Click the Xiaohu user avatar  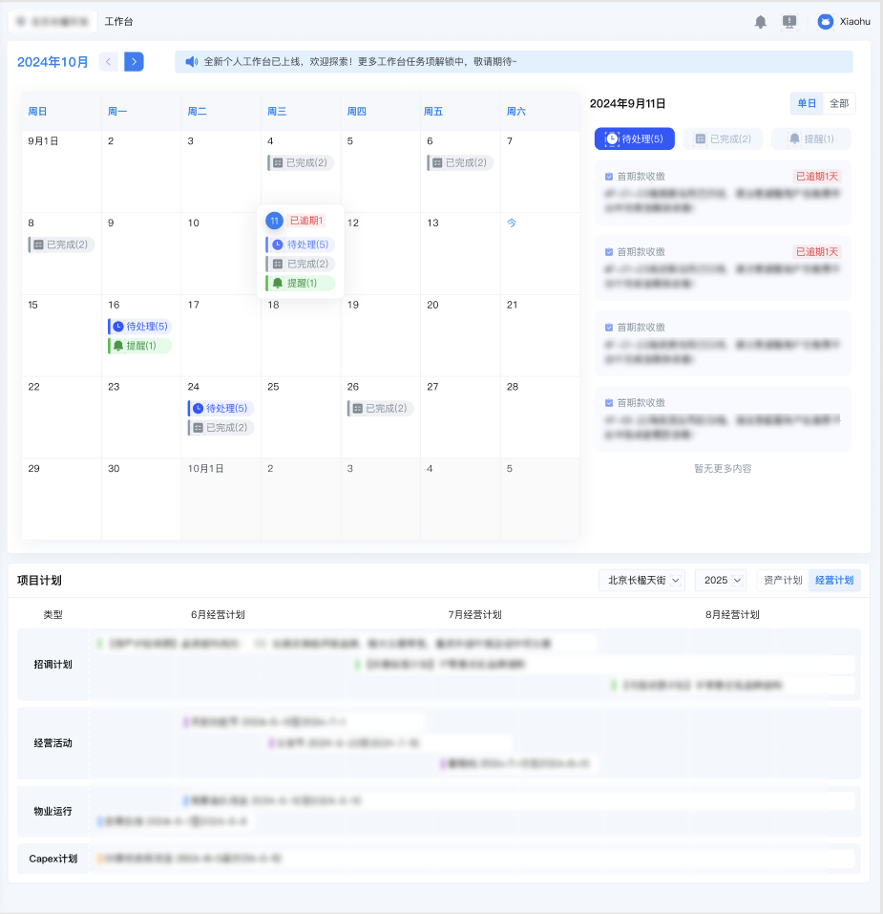click(826, 22)
